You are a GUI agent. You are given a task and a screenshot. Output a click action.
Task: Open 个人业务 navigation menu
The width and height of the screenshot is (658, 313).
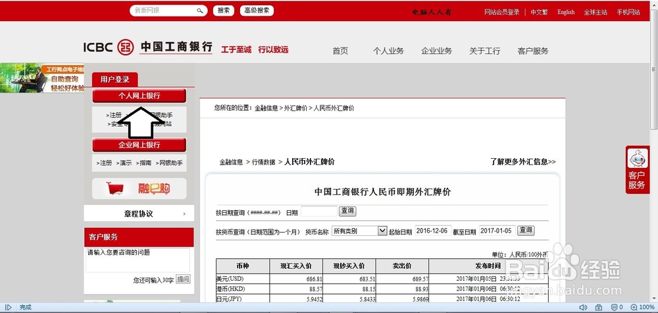[388, 51]
